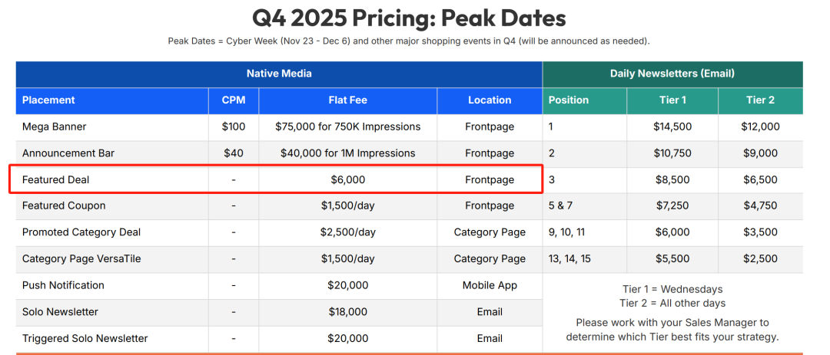Select the Daily Newsletters (Email) header

(x=672, y=74)
